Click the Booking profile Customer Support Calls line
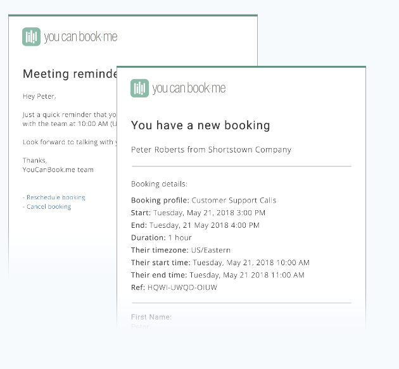Screen dimensions: 399x369 [x=203, y=201]
